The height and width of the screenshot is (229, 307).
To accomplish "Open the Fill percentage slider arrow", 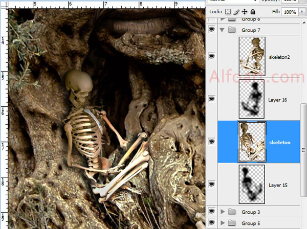I will point(302,12).
